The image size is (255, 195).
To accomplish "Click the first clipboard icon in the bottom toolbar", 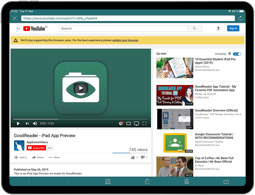I will pos(147,181).
